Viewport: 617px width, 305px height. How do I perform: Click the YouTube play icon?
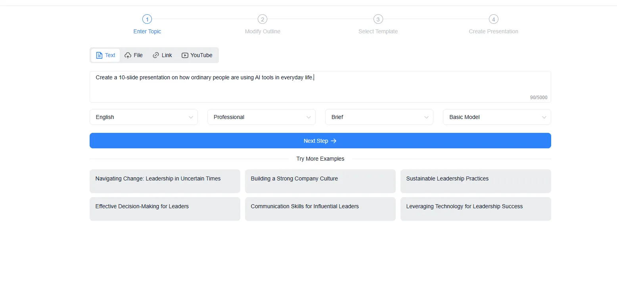[185, 56]
